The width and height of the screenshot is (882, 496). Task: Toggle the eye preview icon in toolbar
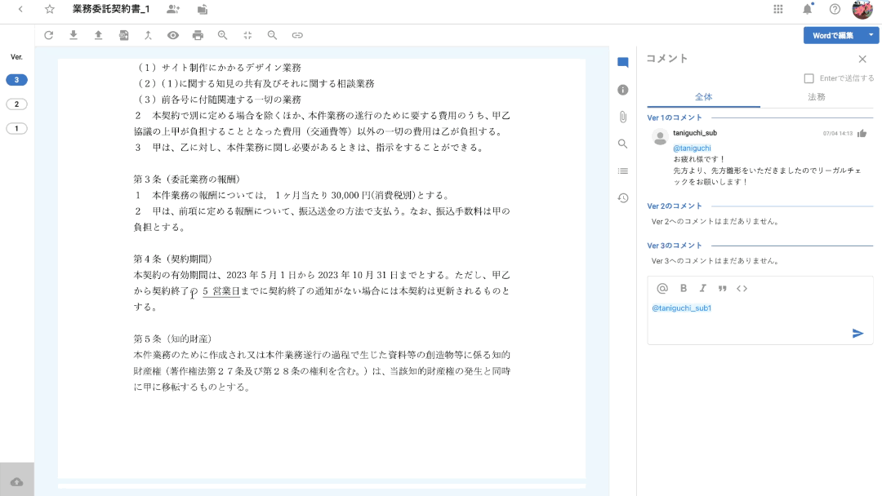click(172, 35)
